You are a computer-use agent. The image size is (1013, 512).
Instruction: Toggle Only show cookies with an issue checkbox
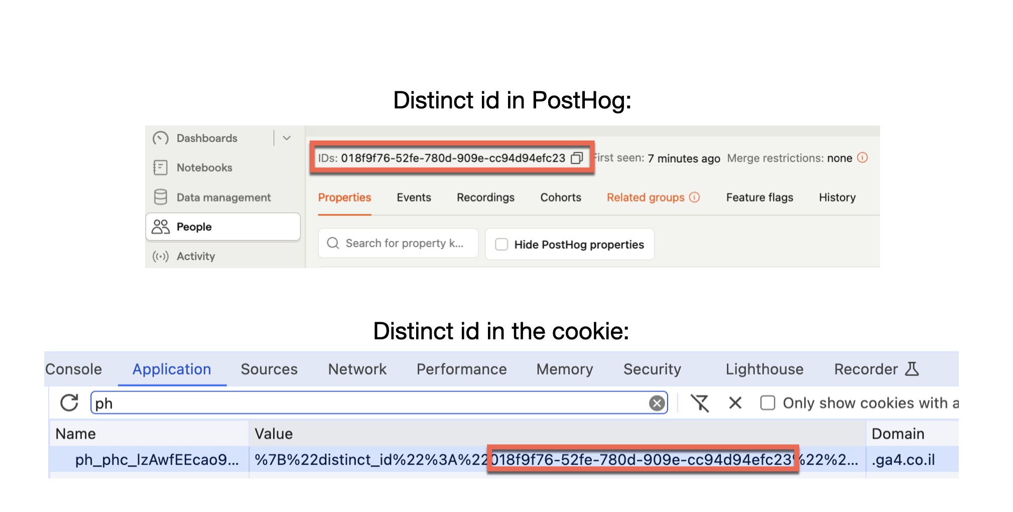tap(768, 403)
